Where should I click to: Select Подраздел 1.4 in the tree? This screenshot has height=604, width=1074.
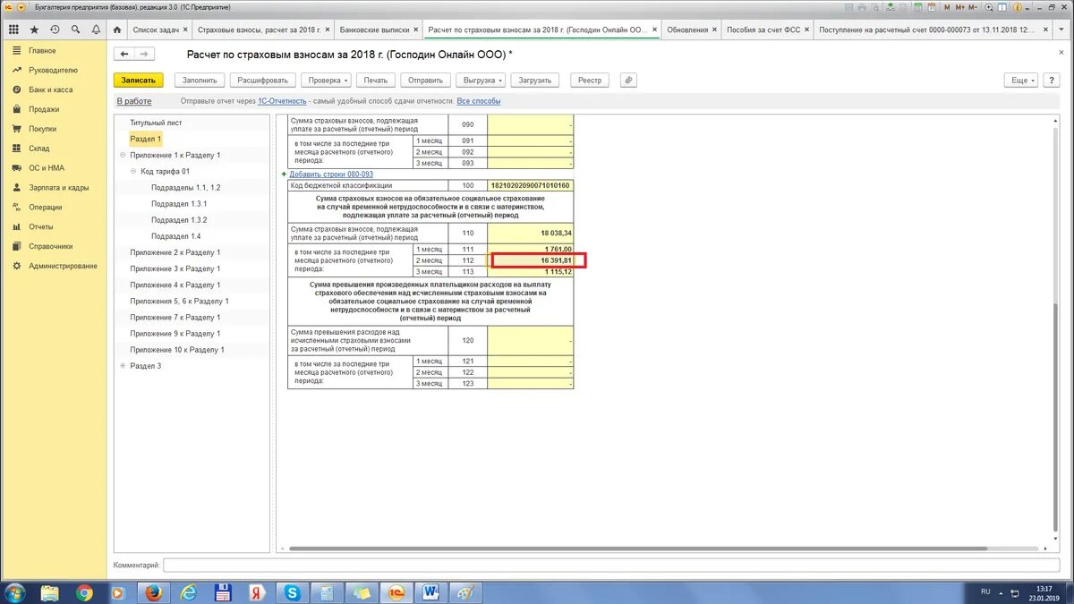tap(176, 236)
